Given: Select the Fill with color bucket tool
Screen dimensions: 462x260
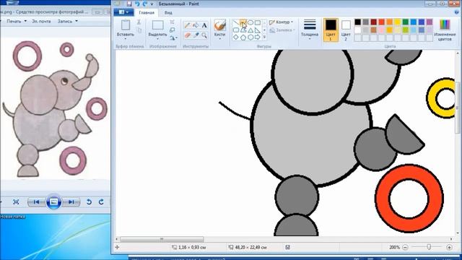Looking at the screenshot, I should [x=196, y=25].
